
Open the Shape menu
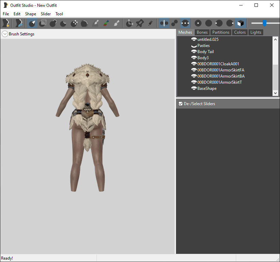(31, 14)
